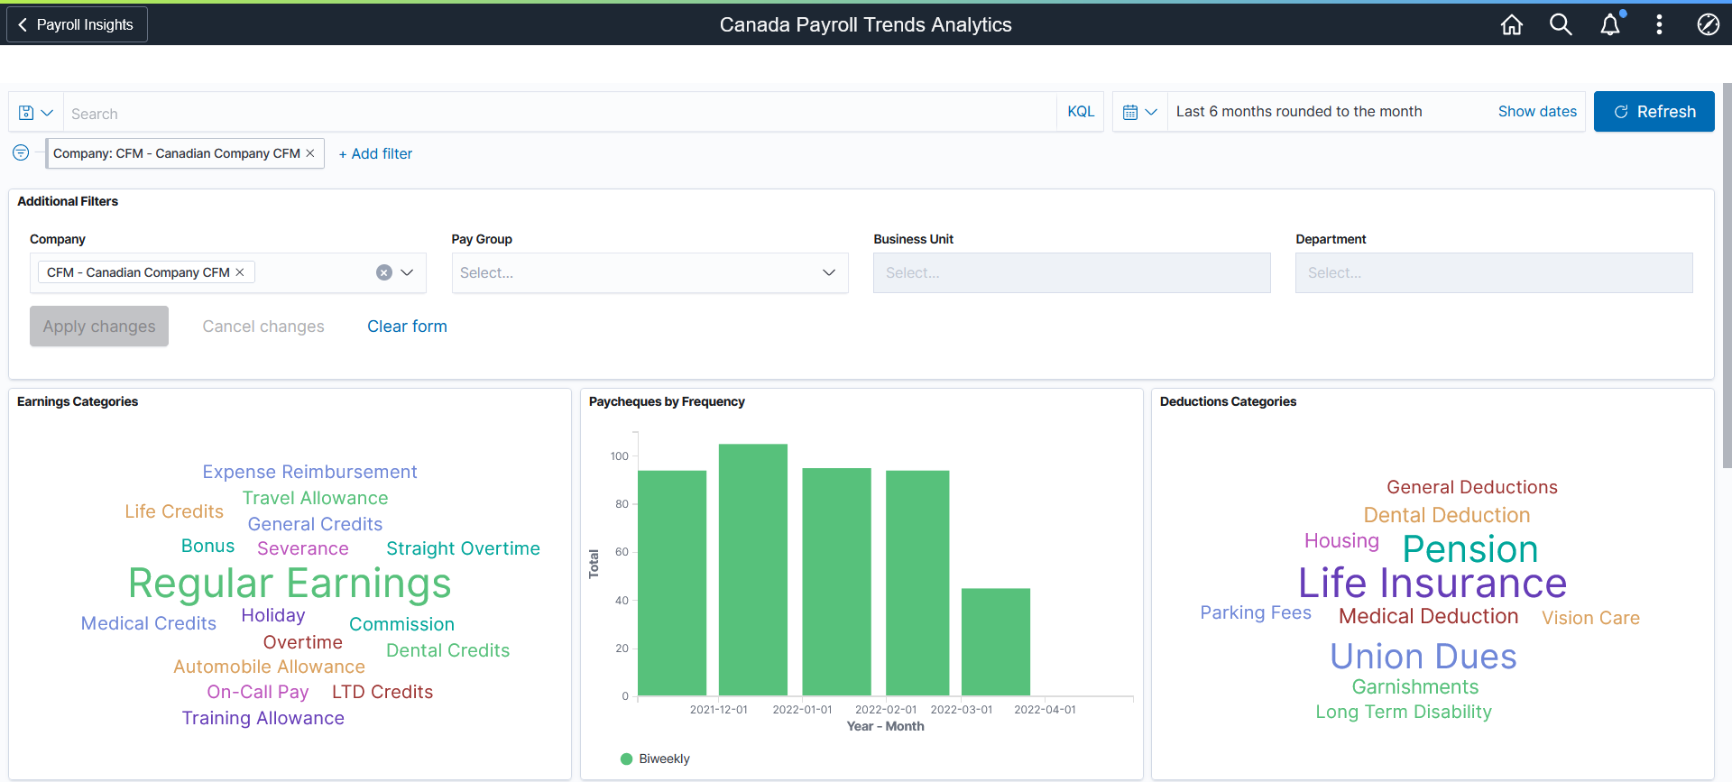
Task: Open the vertical dots actions menu
Action: 1659,24
